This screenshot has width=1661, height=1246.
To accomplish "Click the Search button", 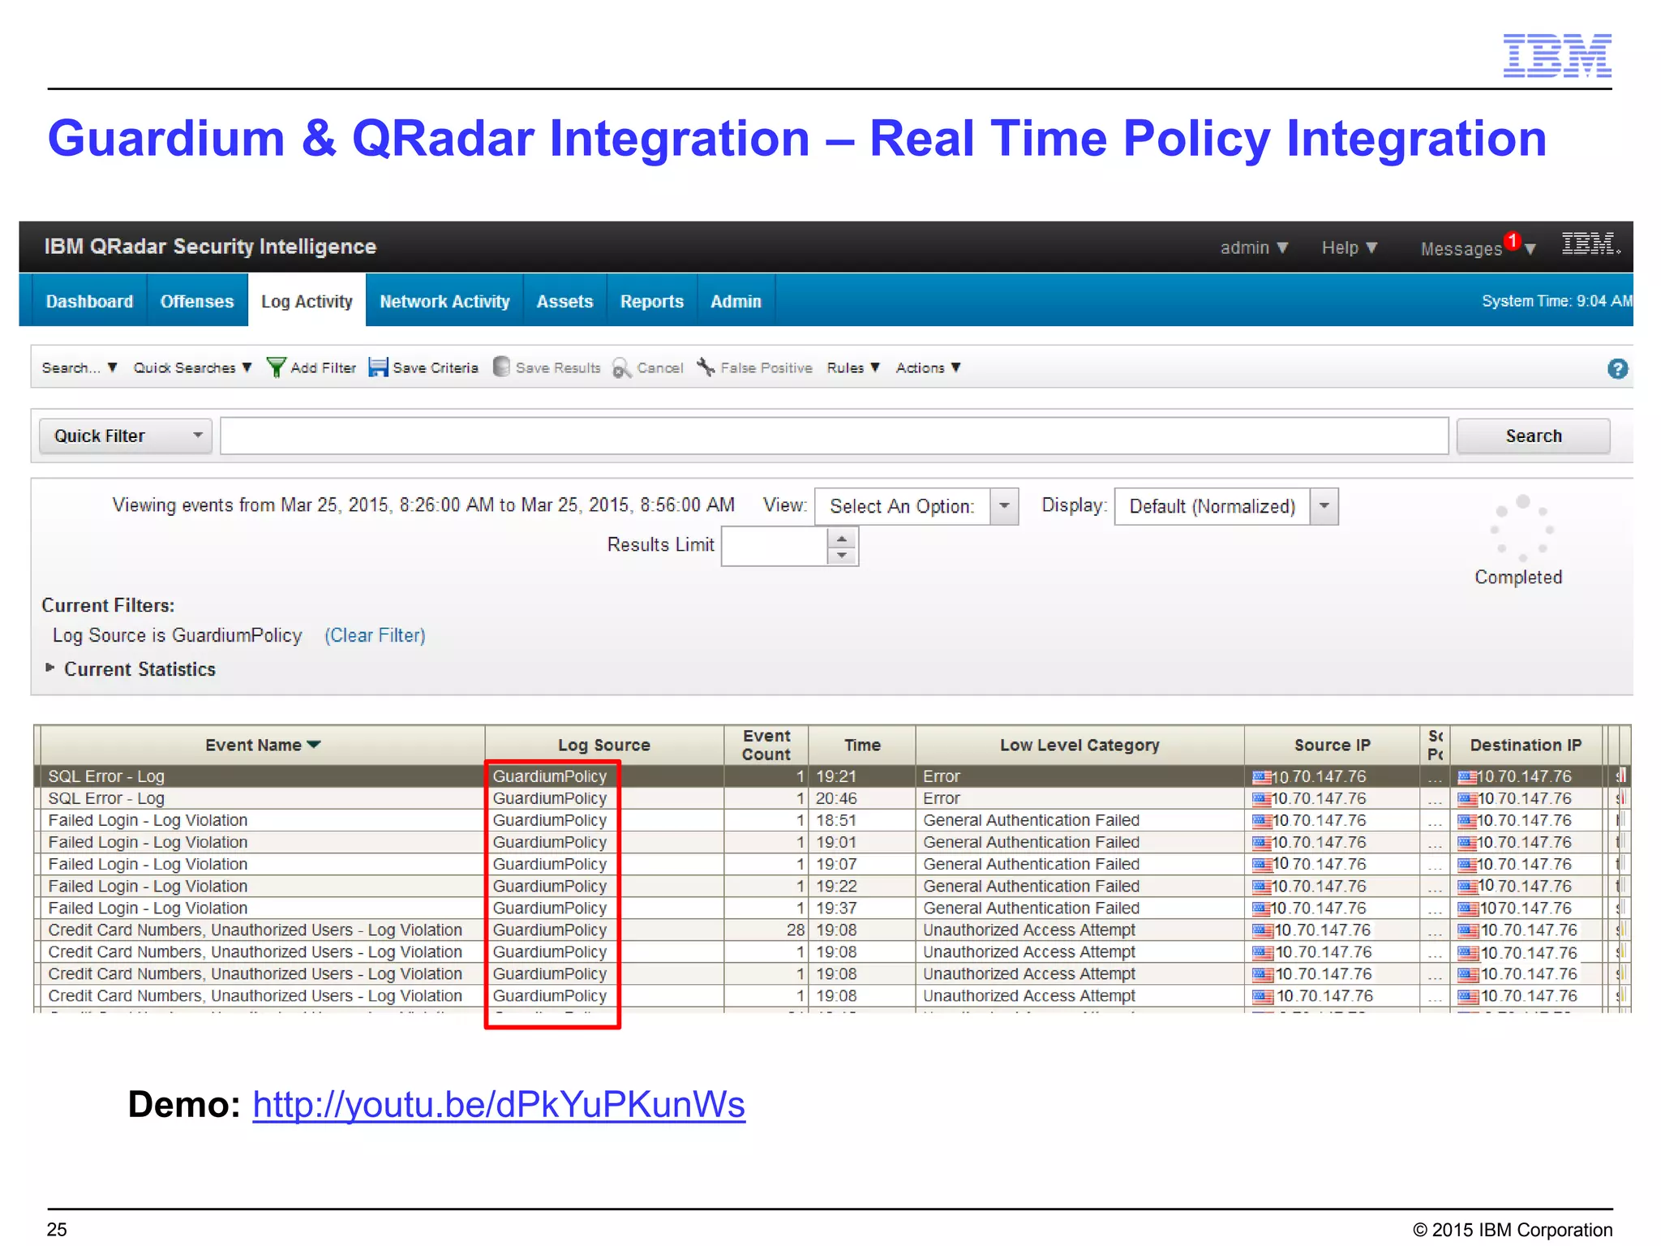I will (x=1533, y=436).
